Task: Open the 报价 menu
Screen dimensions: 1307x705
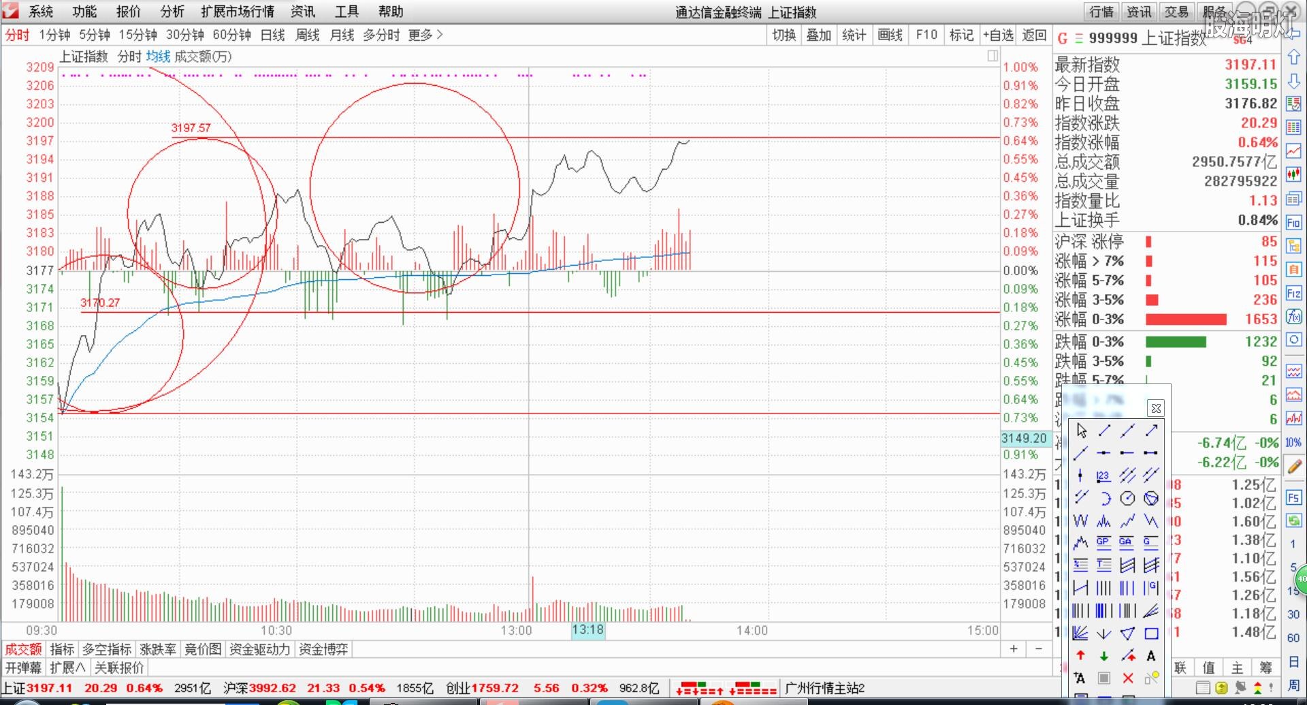Action: (x=128, y=12)
